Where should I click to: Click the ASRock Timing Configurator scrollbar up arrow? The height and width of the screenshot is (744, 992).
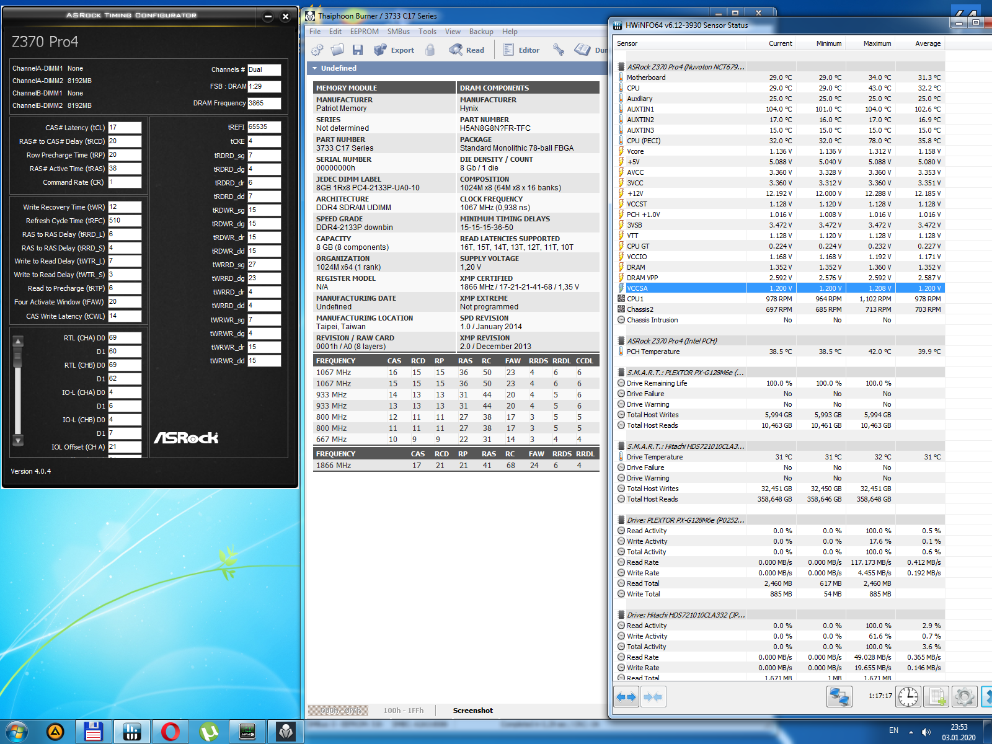pyautogui.click(x=18, y=341)
